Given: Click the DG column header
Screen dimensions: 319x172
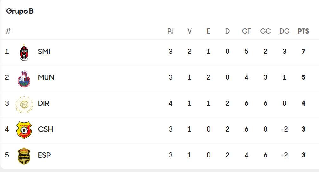Looking at the screenshot, I should pyautogui.click(x=285, y=31).
